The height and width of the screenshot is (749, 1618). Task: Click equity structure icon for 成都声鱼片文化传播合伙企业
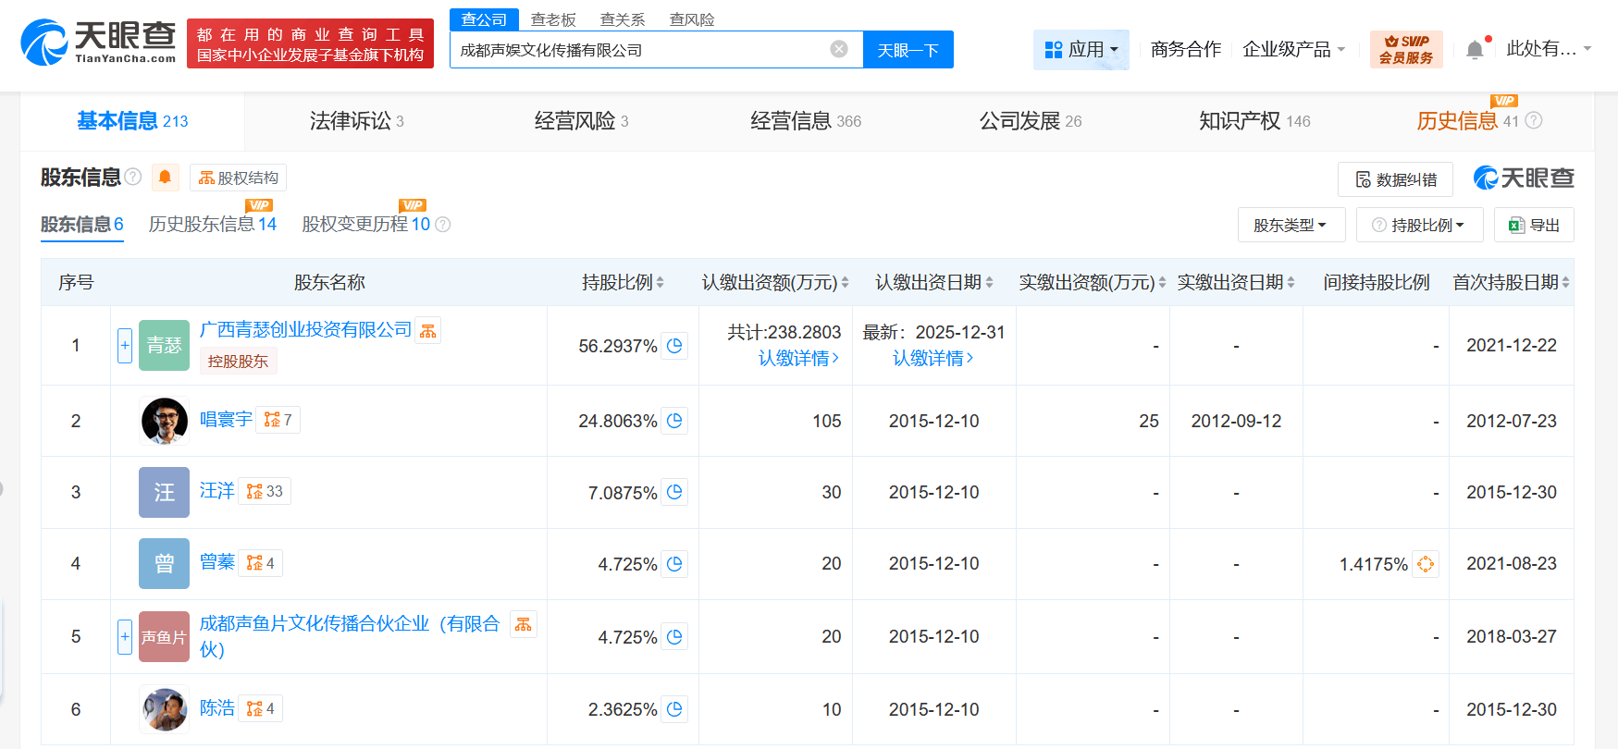(523, 625)
